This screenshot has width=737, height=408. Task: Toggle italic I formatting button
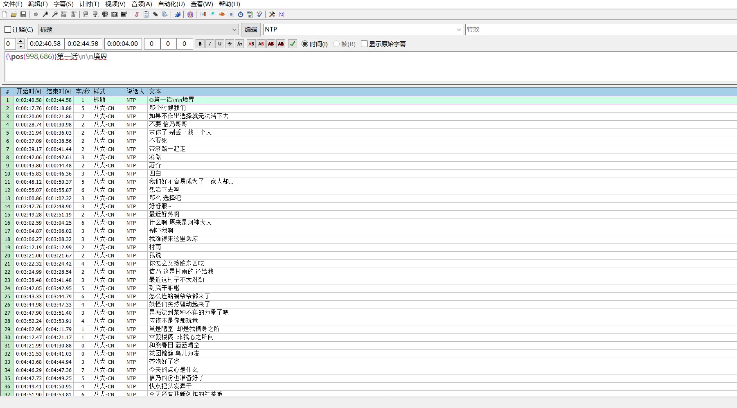tap(210, 44)
